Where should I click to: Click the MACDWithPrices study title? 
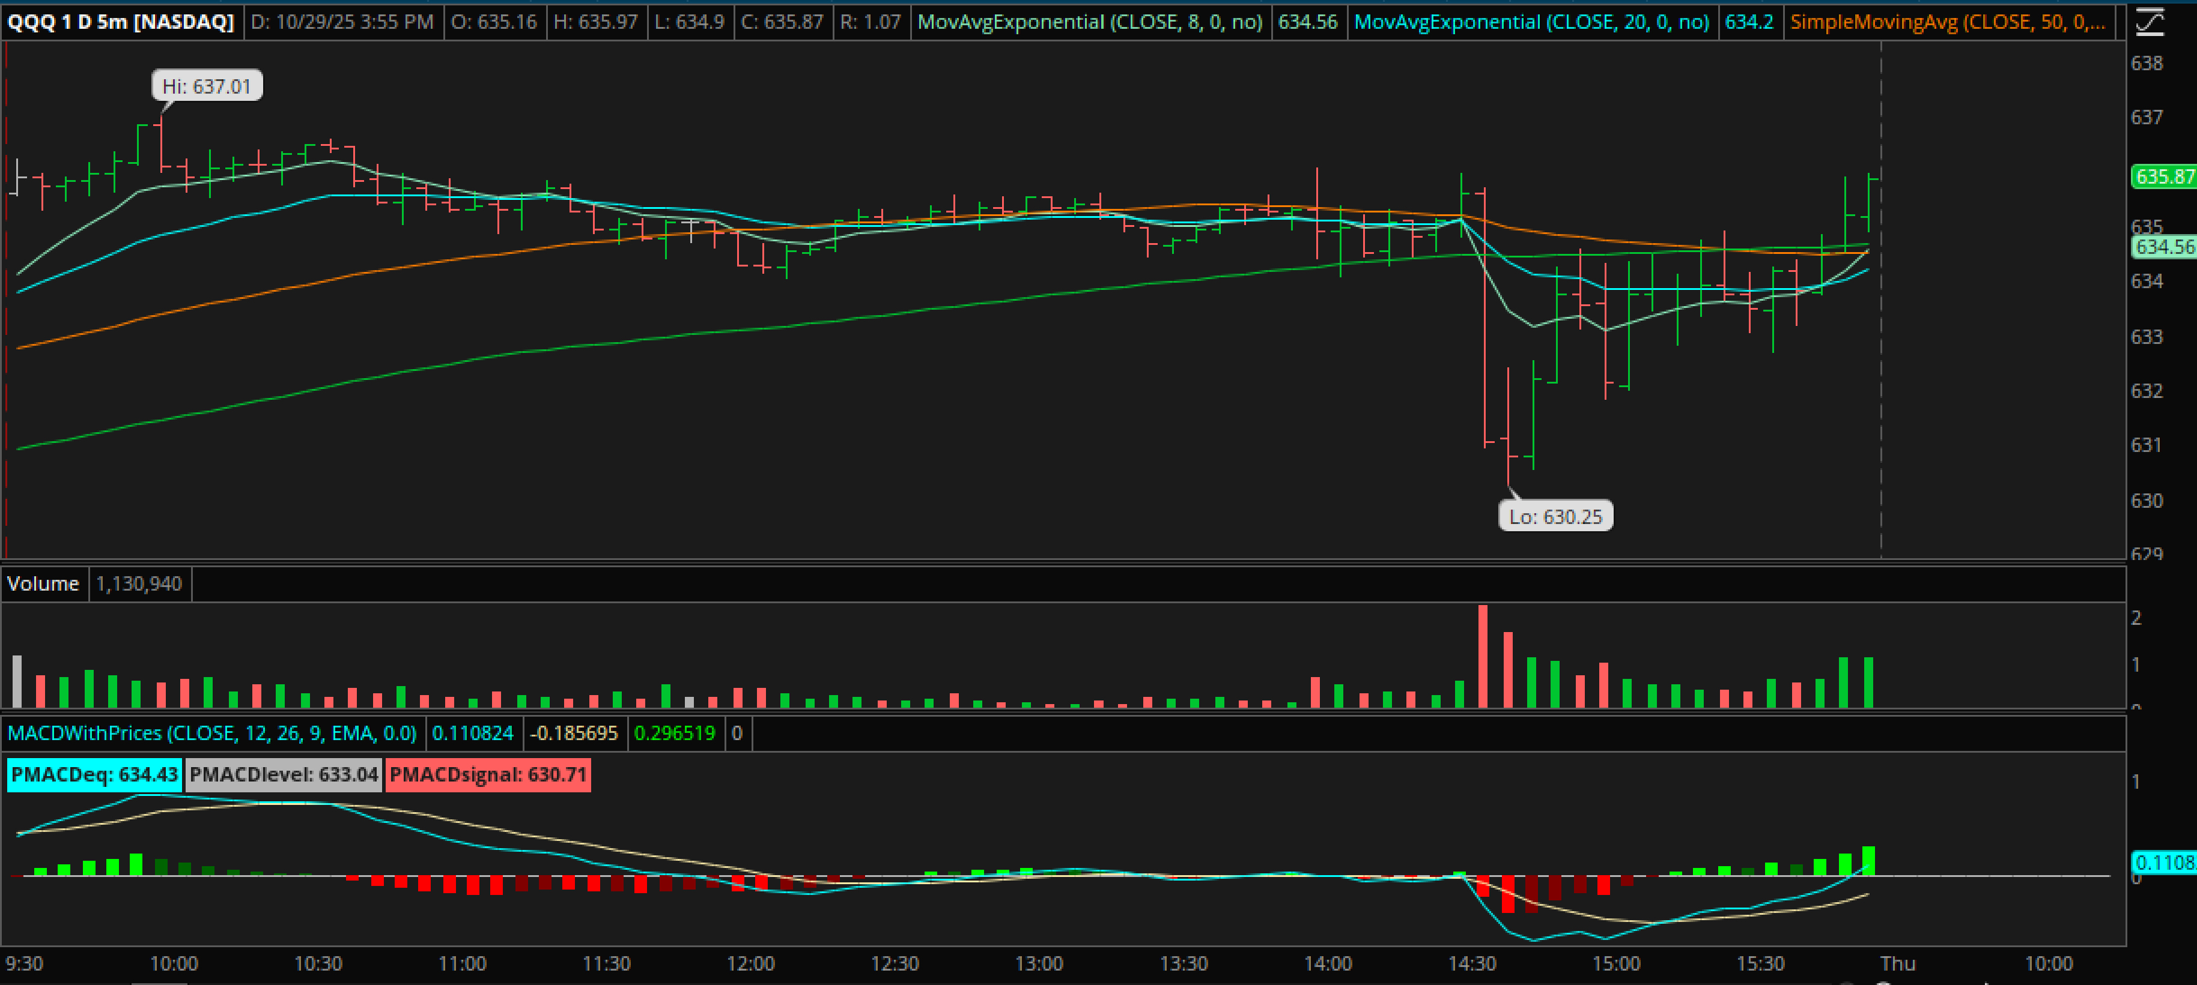(x=211, y=733)
